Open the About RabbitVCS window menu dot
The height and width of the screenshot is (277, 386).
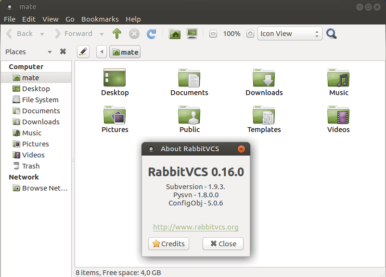coord(151,149)
